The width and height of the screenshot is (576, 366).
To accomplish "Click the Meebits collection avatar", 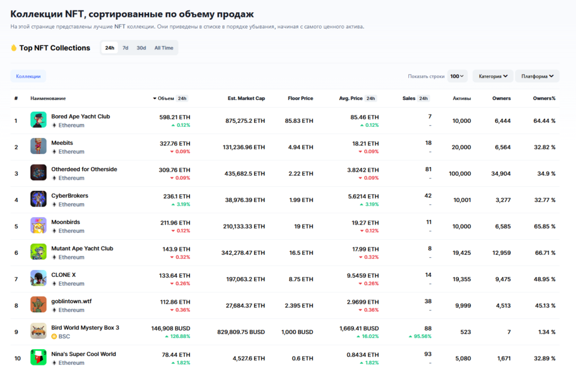I will tap(38, 147).
